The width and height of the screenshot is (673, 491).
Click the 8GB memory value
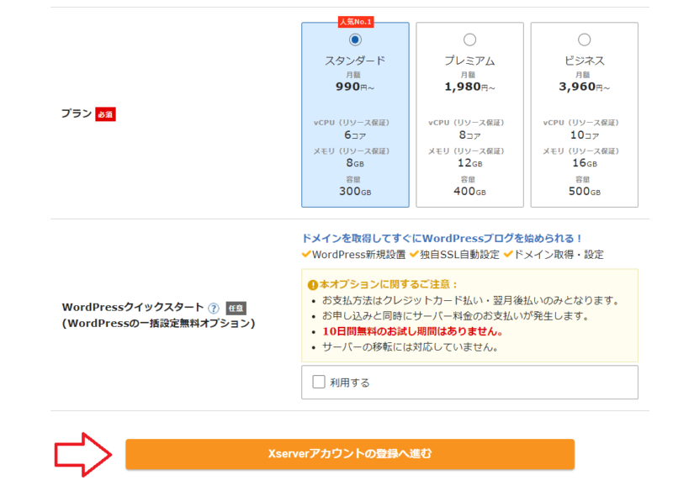355,163
